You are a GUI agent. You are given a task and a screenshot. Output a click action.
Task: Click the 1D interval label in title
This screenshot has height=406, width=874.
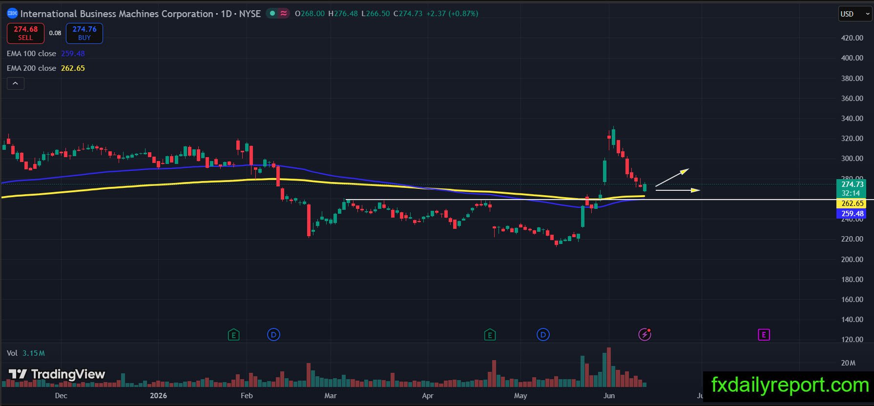click(x=226, y=14)
